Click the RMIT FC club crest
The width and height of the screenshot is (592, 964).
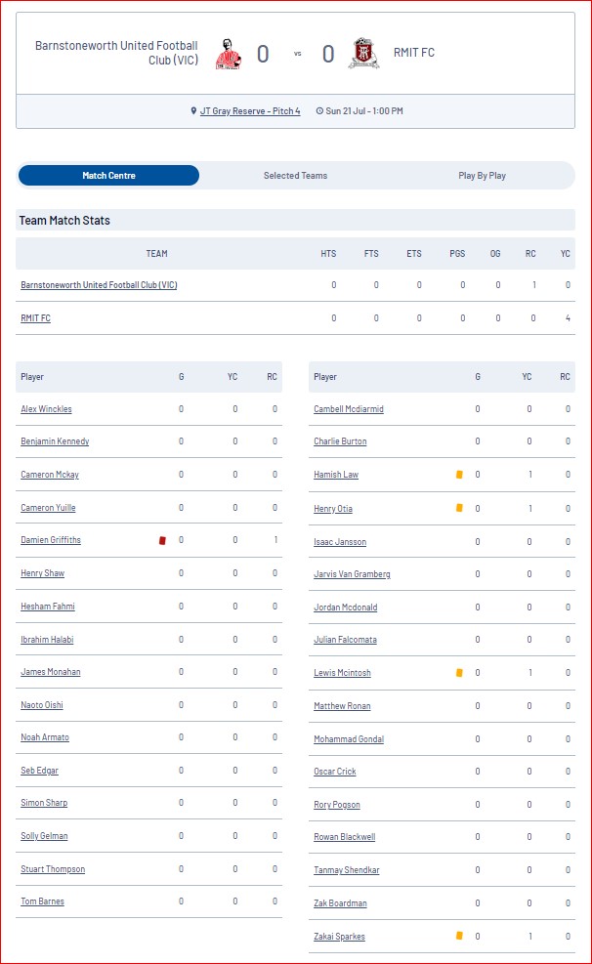(x=364, y=53)
